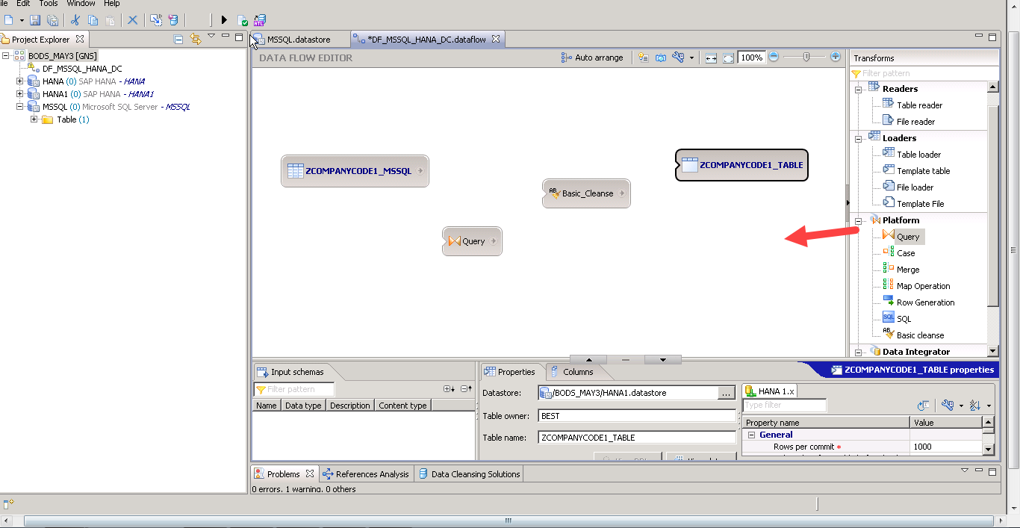Click the Save toolbar icon
This screenshot has height=528, width=1020.
click(x=35, y=19)
